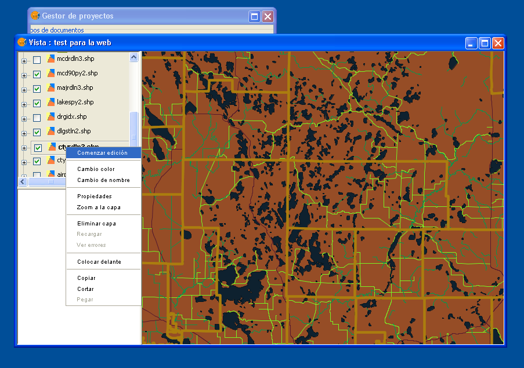Click the lakespy2.shp layer icon
Screen dimensions: 524x368
51,102
